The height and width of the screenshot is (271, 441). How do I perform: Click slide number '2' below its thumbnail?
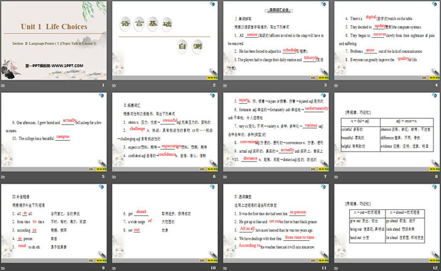point(214,85)
